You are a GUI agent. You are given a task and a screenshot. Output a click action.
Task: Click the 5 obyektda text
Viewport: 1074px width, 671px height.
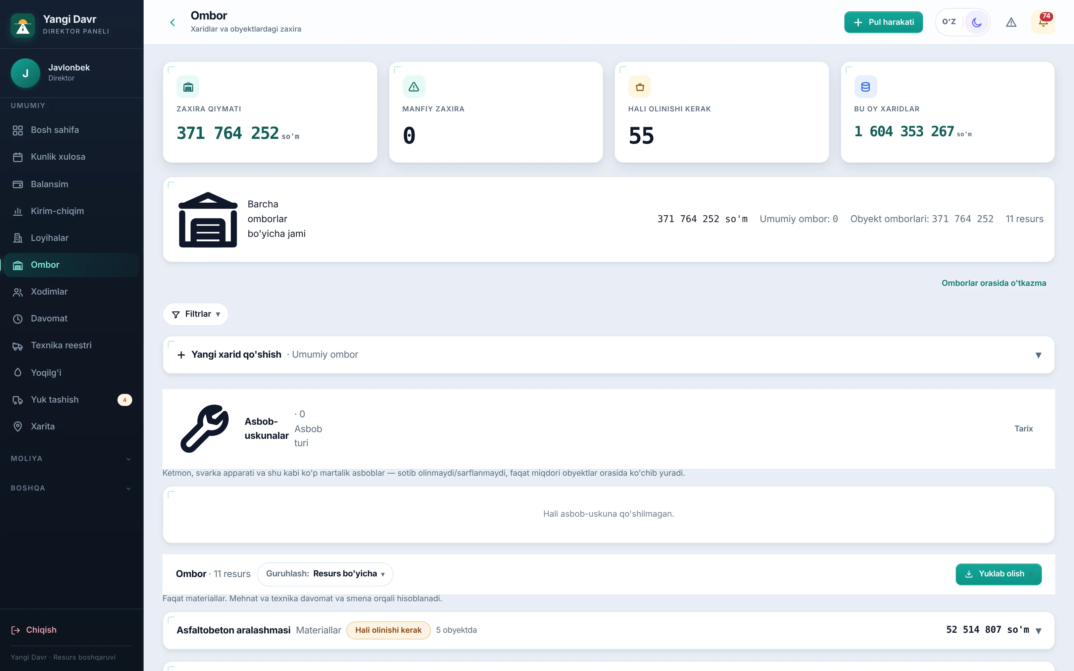click(456, 630)
